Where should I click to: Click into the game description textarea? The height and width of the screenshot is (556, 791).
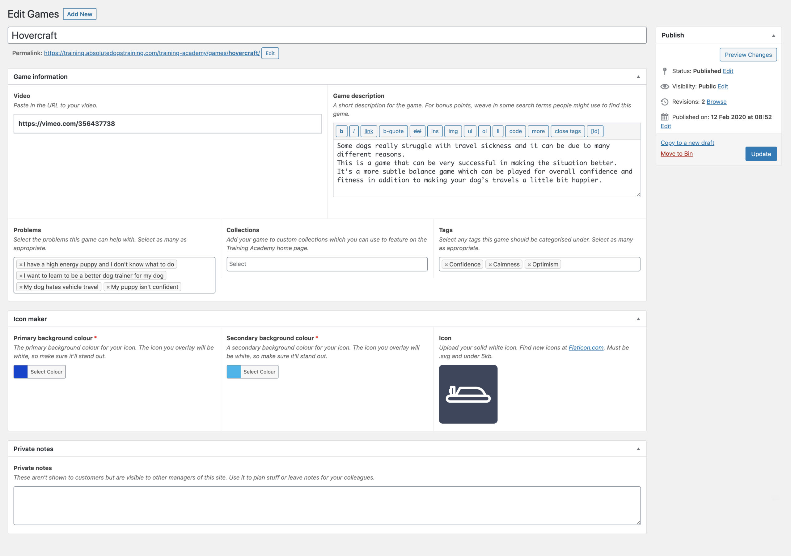(486, 168)
